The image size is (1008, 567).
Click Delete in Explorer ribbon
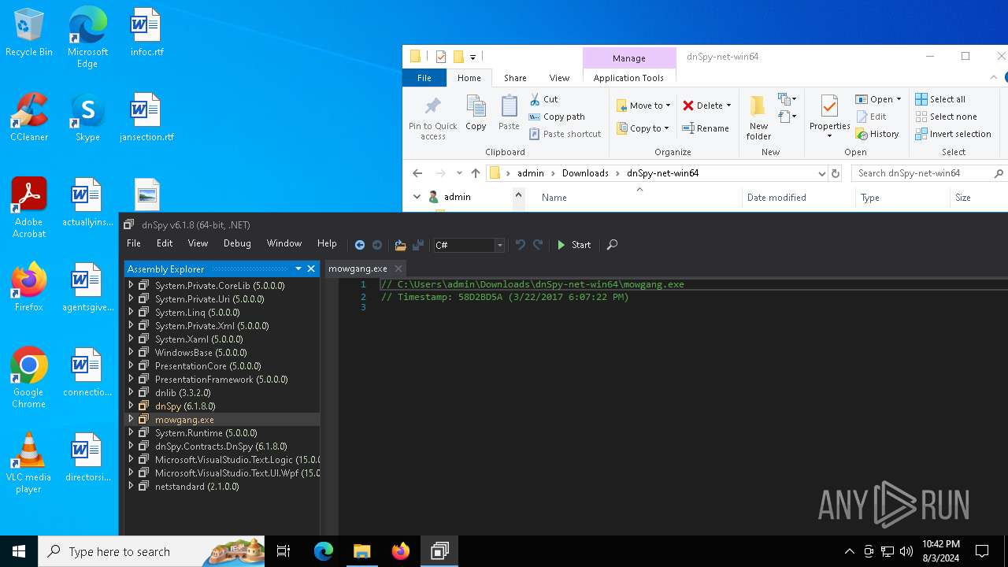coord(706,106)
